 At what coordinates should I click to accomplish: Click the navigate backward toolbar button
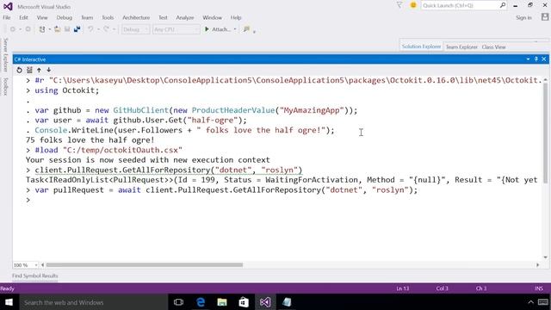coord(13,29)
